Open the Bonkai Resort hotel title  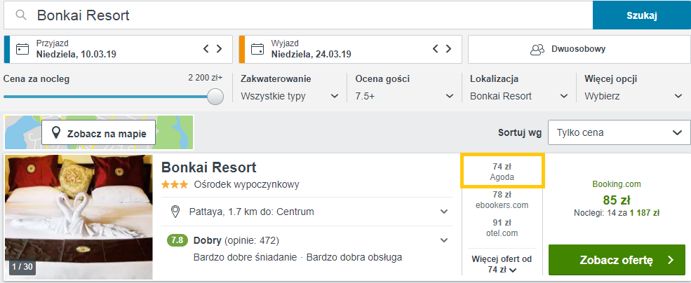coord(209,167)
